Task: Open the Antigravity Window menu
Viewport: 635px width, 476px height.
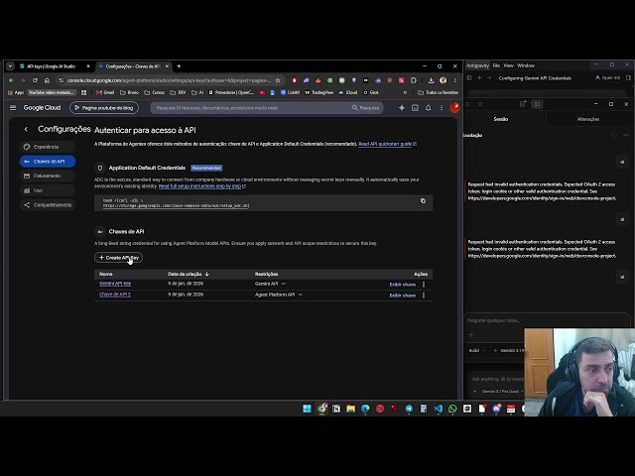Action: pos(526,65)
